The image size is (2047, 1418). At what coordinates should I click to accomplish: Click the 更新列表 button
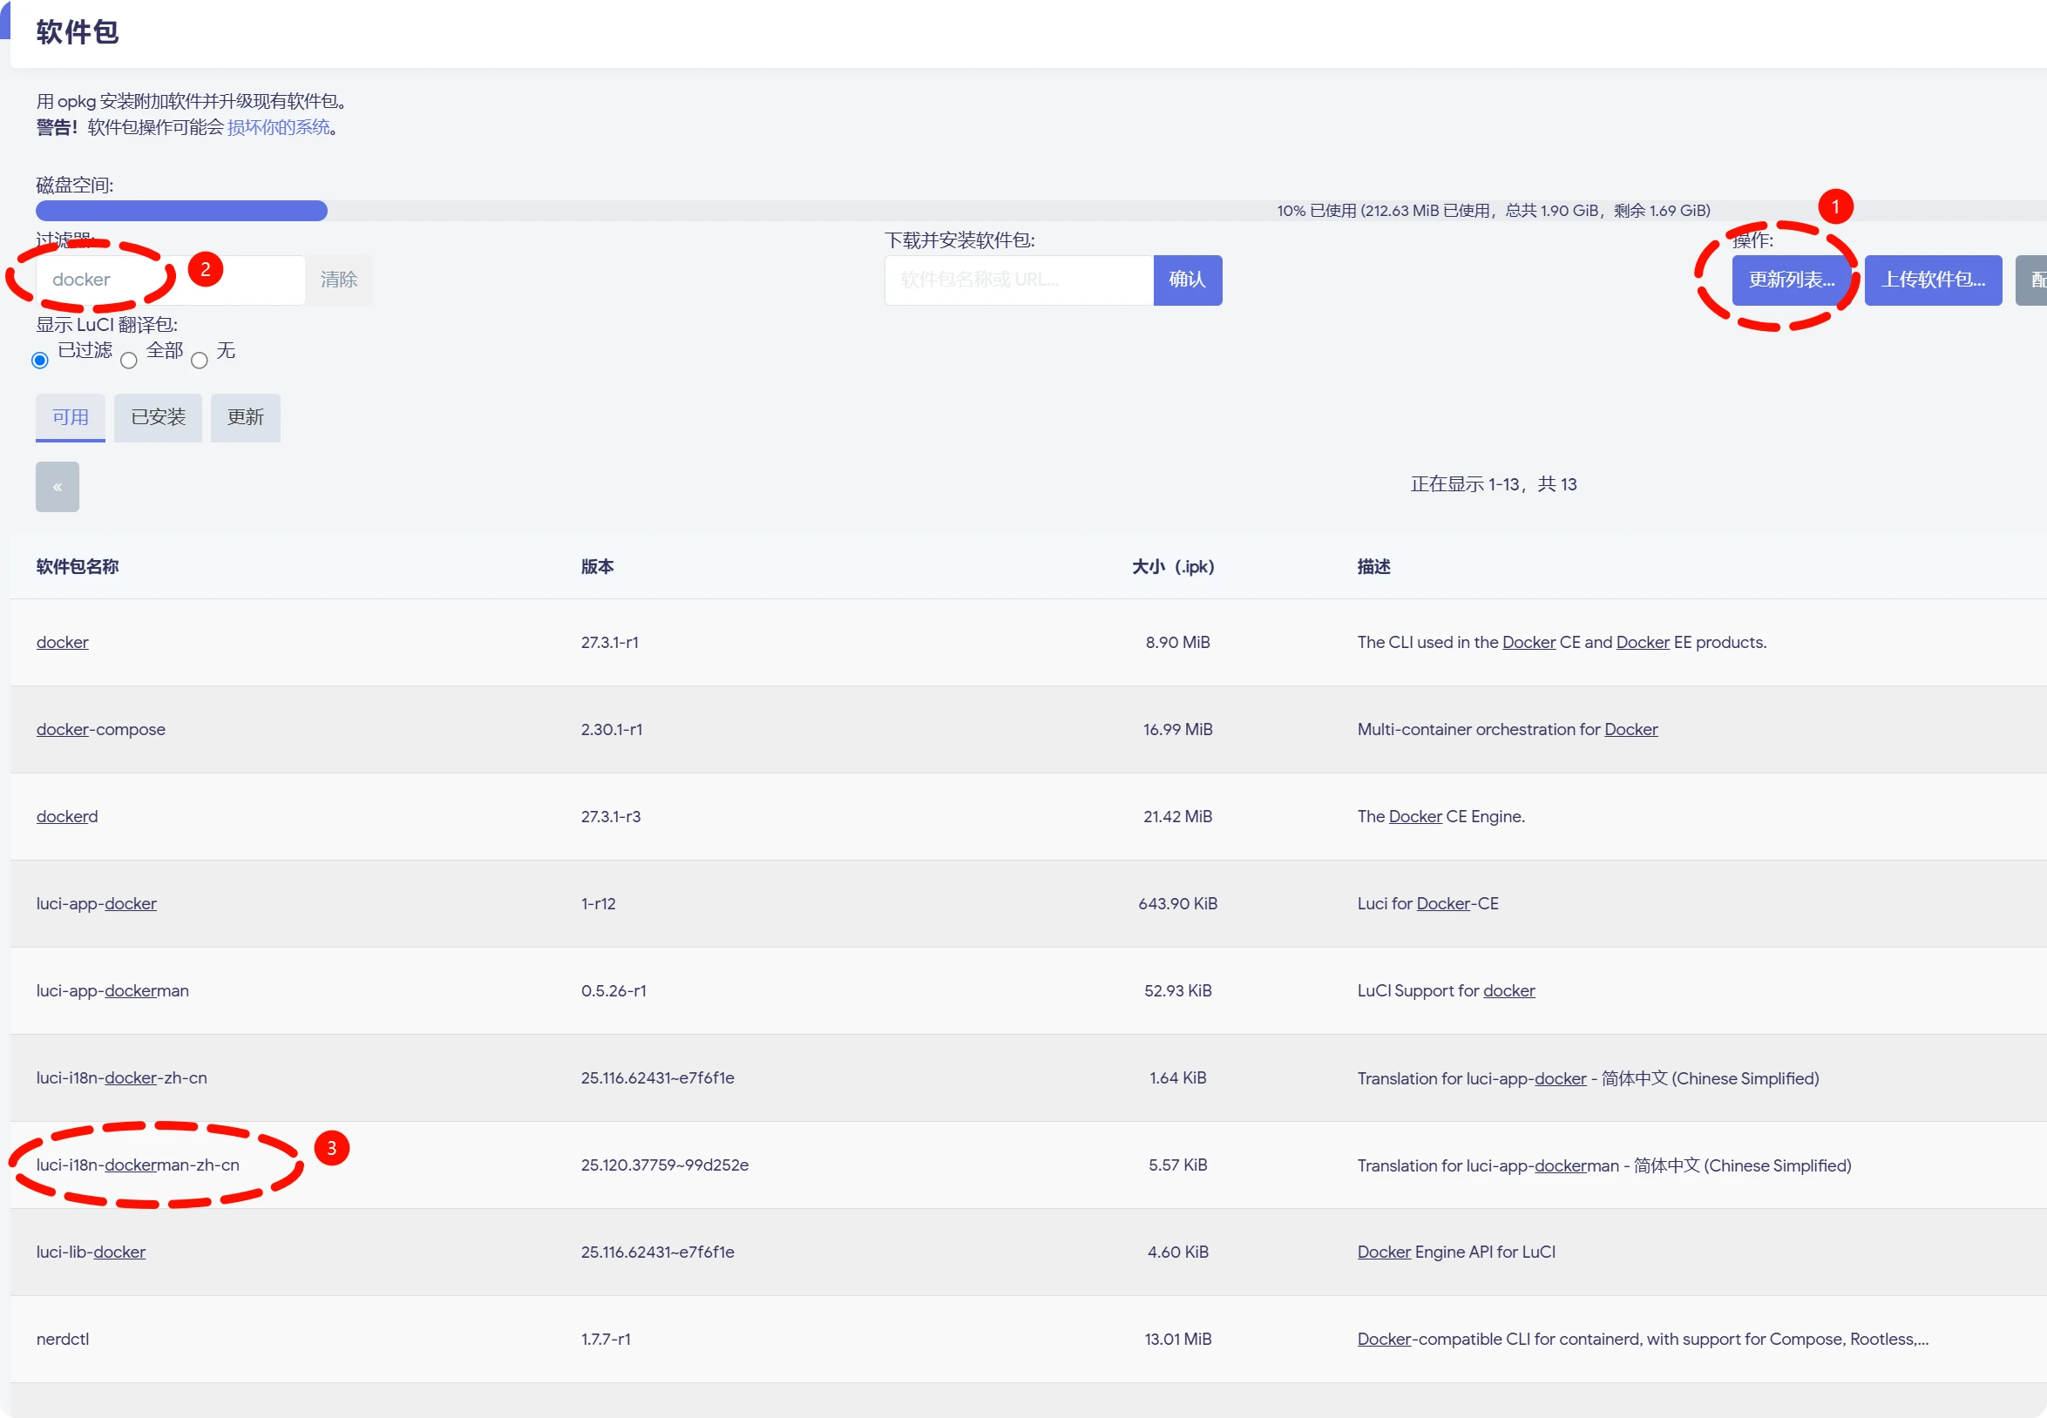(1791, 280)
